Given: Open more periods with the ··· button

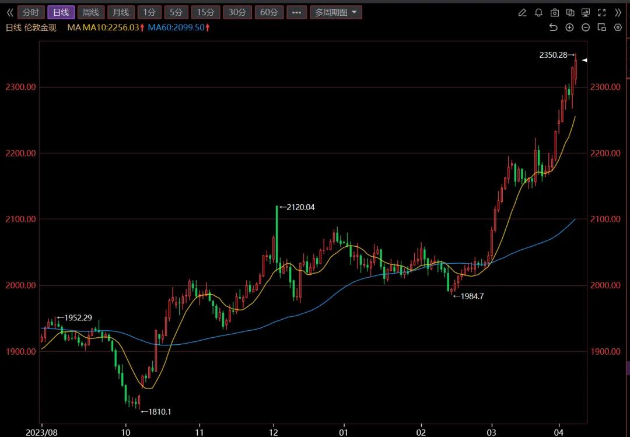Looking at the screenshot, I should [296, 12].
